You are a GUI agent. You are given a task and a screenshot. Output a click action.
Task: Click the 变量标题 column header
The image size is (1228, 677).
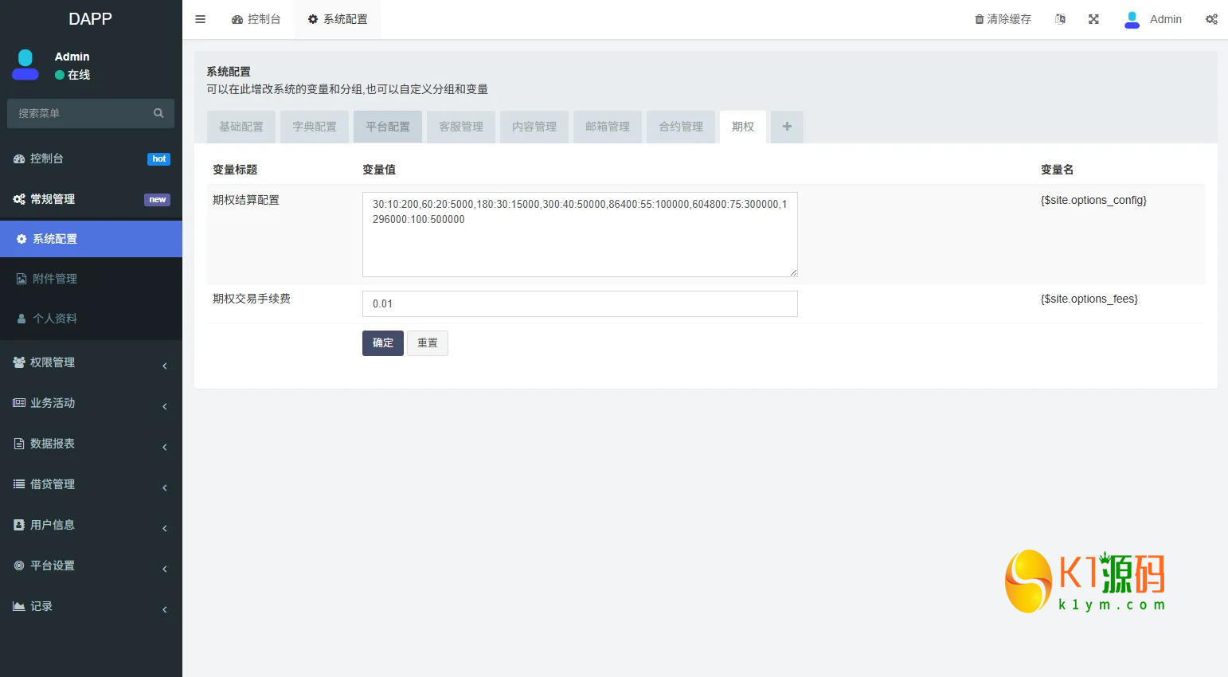(x=235, y=170)
